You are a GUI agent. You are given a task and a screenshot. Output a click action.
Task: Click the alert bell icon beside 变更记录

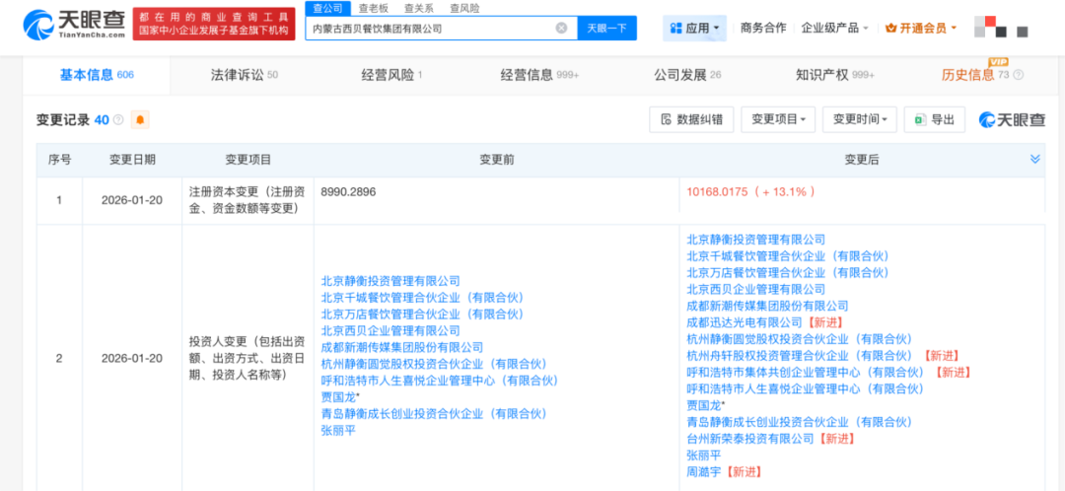(x=140, y=120)
